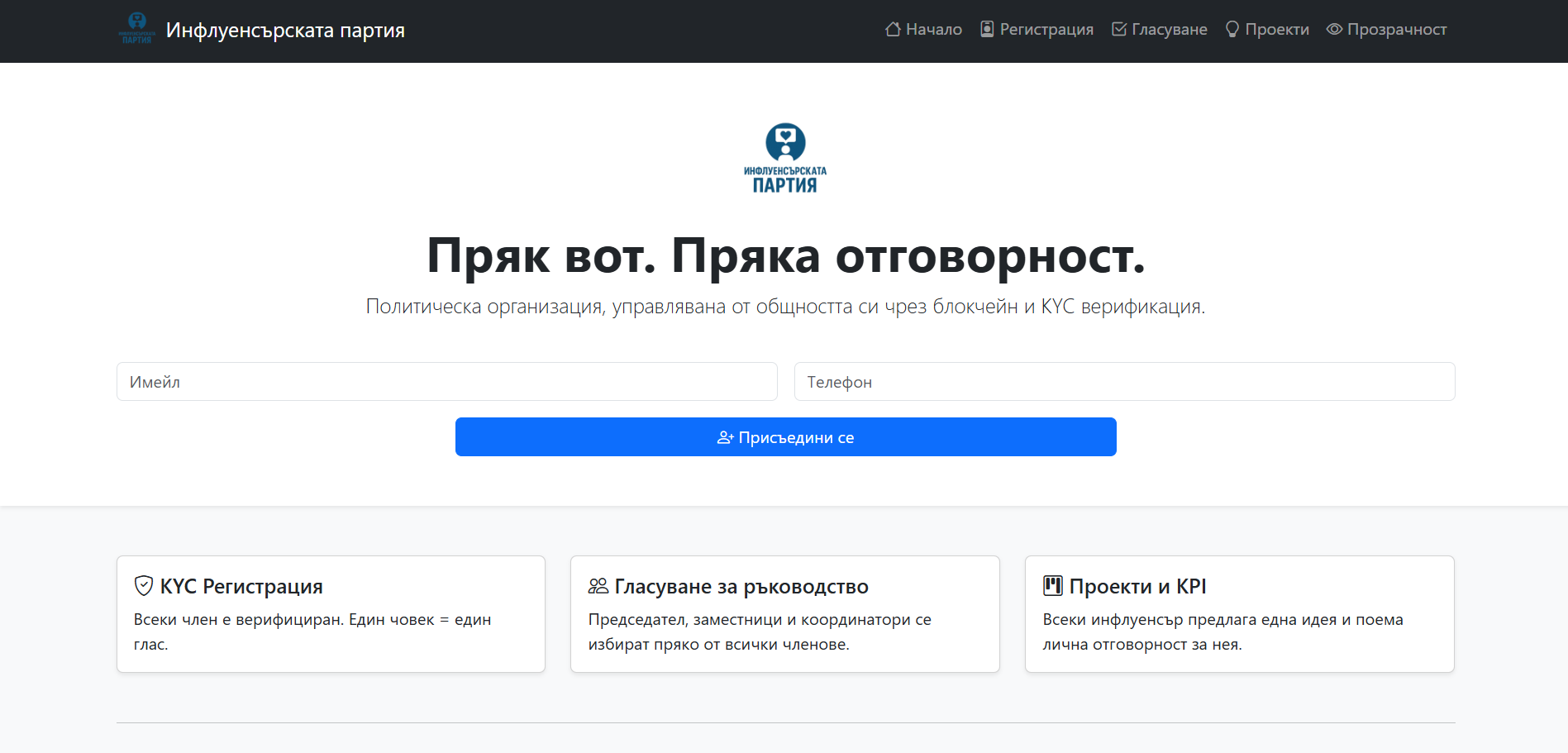Open the Регистрация page
This screenshot has width=1568, height=753.
(1037, 29)
